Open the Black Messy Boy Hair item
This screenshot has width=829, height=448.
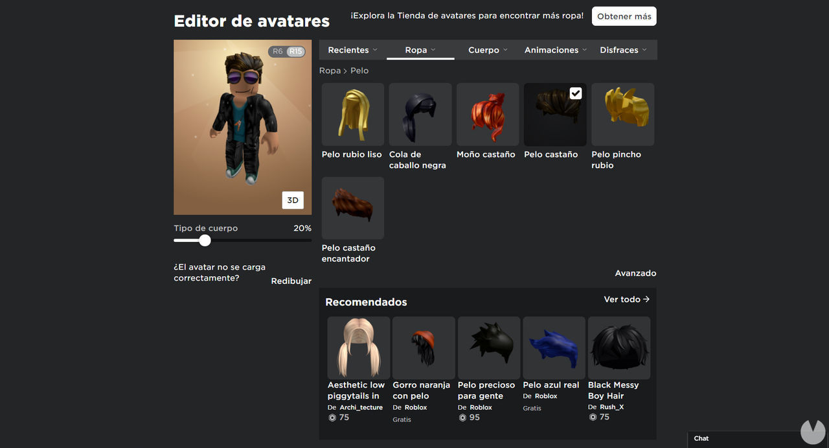[x=619, y=348]
